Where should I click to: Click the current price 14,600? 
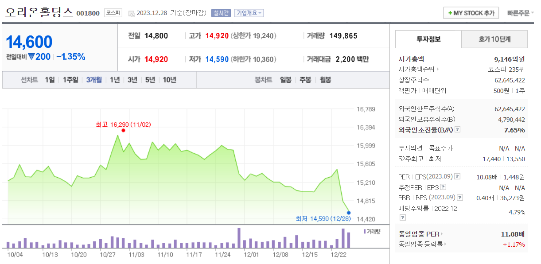29,42
